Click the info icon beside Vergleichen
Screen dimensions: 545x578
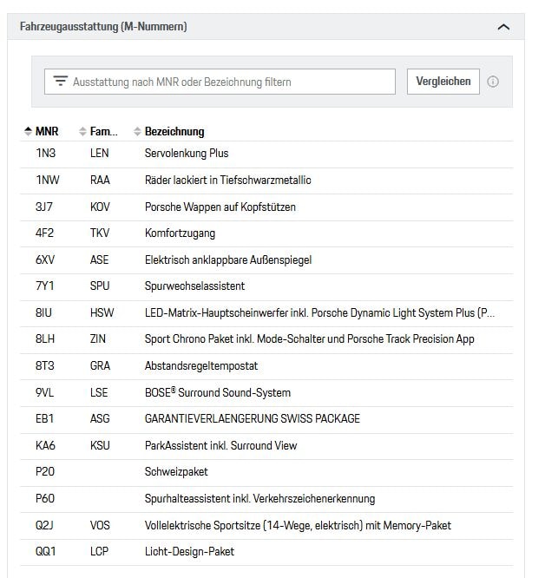[493, 82]
